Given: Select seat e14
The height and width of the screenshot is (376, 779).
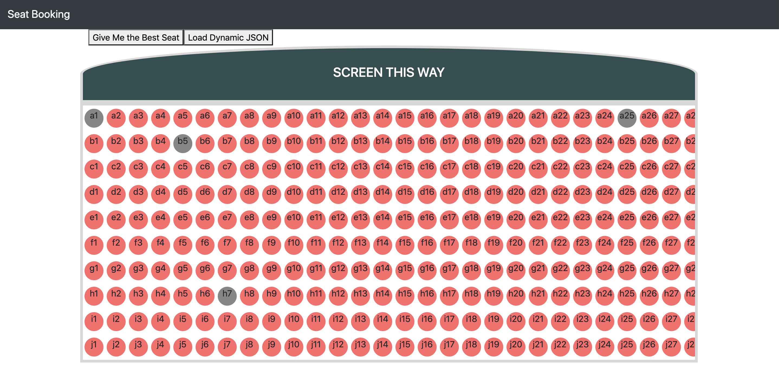Looking at the screenshot, I should point(382,220).
